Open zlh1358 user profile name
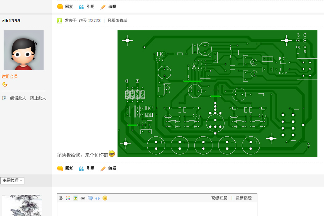This screenshot has height=216, width=324. (11, 21)
